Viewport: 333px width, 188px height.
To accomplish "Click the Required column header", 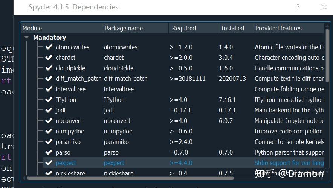I will tap(193, 28).
